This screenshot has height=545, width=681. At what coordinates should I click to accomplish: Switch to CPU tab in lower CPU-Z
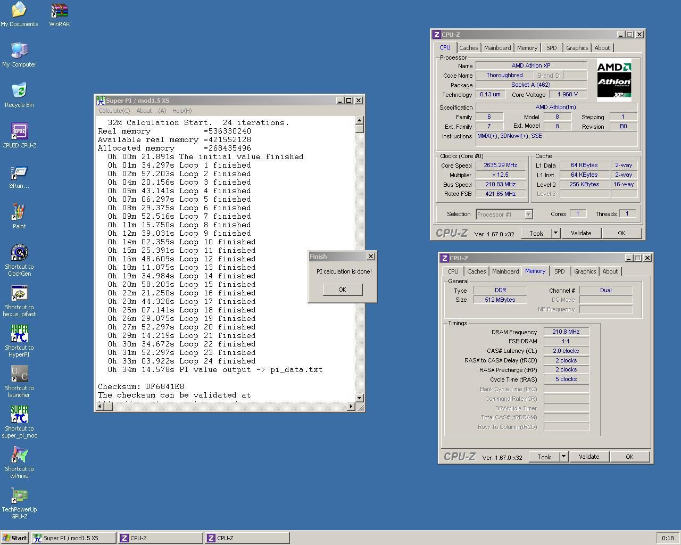coord(453,271)
